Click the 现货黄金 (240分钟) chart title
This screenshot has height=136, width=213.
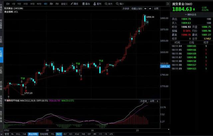click(14, 8)
